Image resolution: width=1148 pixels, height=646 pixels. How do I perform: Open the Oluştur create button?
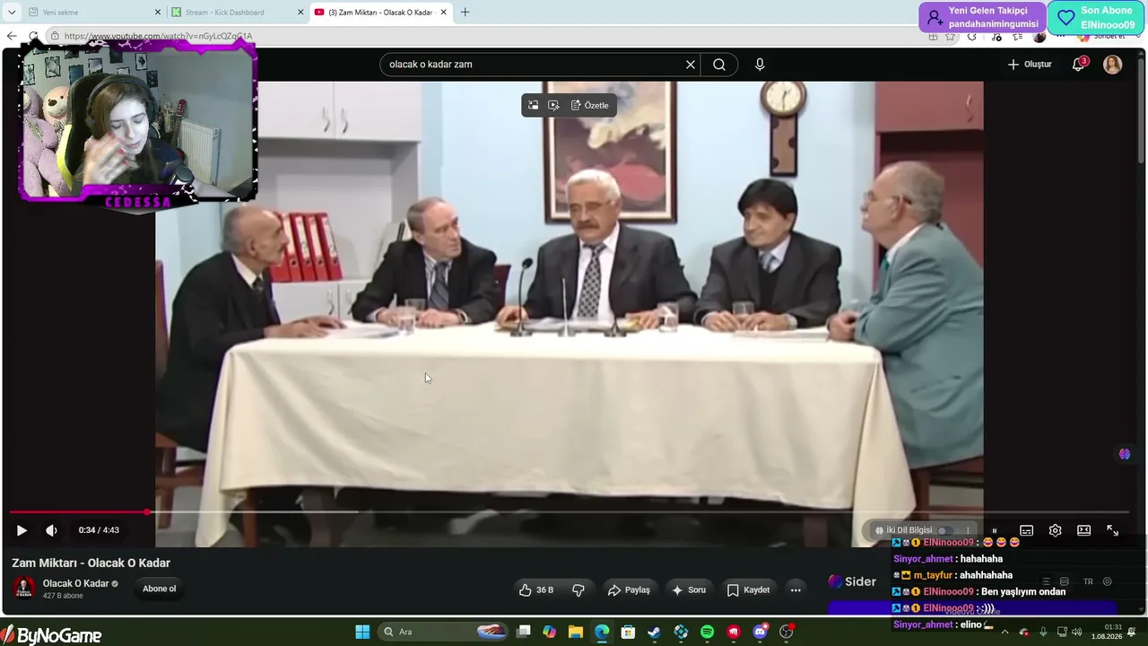[1030, 65]
